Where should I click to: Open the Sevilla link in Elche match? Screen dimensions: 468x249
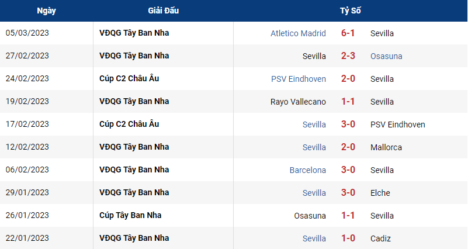(314, 193)
